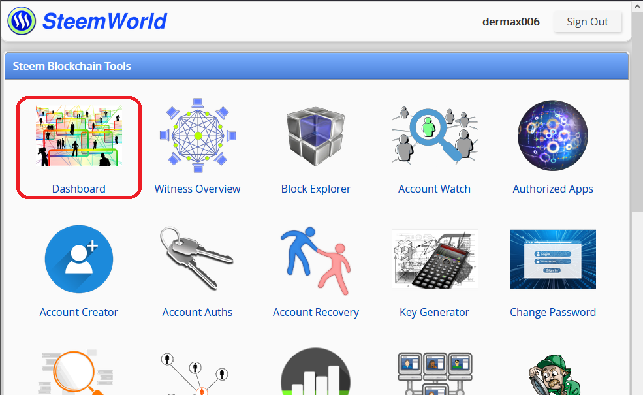
Task: Click the Account Recovery link
Action: [x=316, y=313]
